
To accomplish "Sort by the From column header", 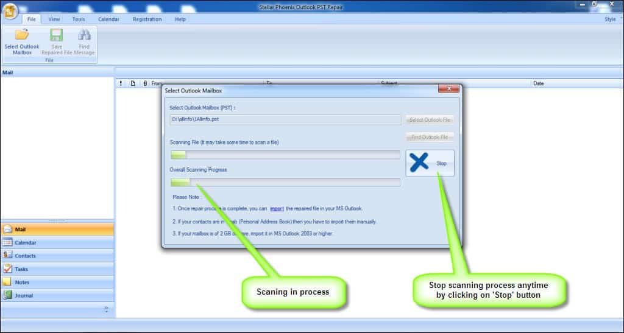I will [x=157, y=83].
